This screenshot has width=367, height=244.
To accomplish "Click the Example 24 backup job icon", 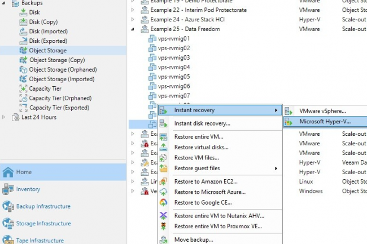I will pos(145,20).
